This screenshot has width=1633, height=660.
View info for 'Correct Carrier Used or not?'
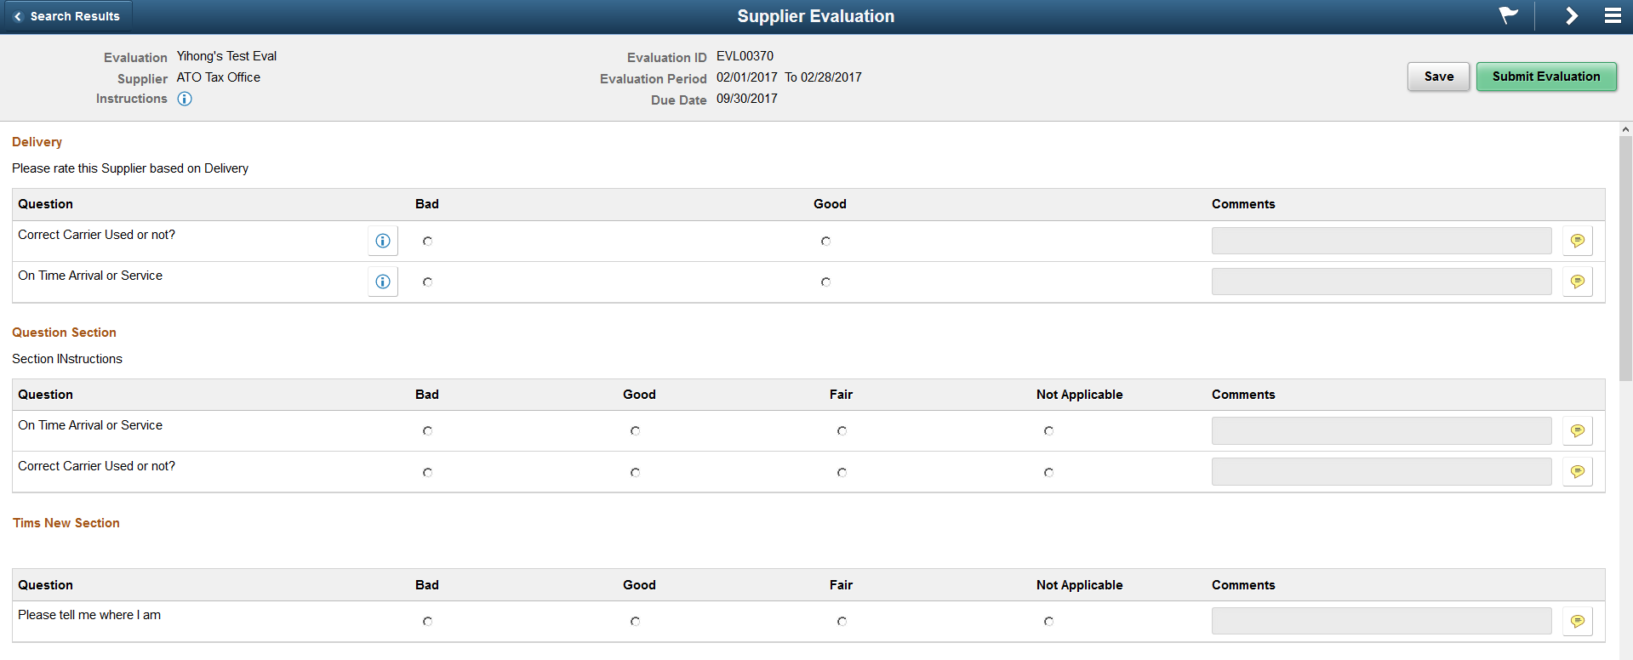pyautogui.click(x=382, y=240)
